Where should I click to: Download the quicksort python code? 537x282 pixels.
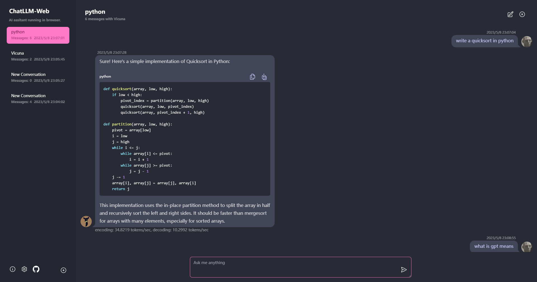[264, 76]
